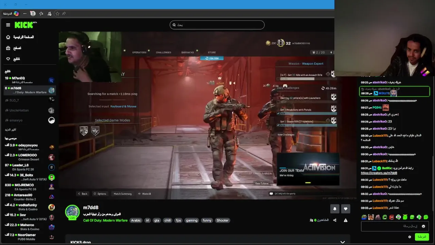The width and height of the screenshot is (435, 245).
Task: Click the green chat send button
Action: 422,237
